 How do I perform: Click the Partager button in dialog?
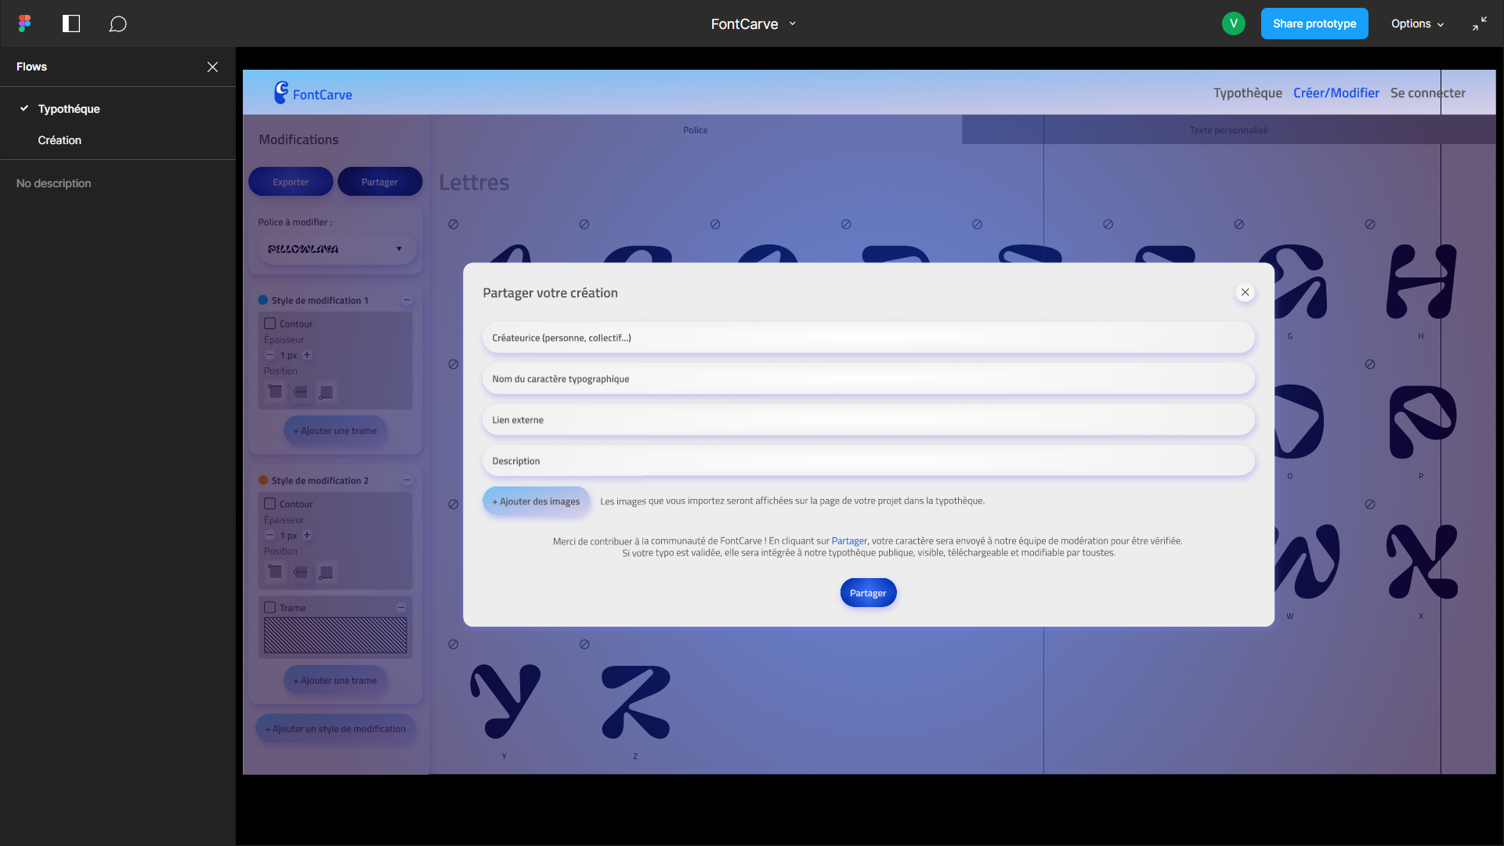point(868,593)
